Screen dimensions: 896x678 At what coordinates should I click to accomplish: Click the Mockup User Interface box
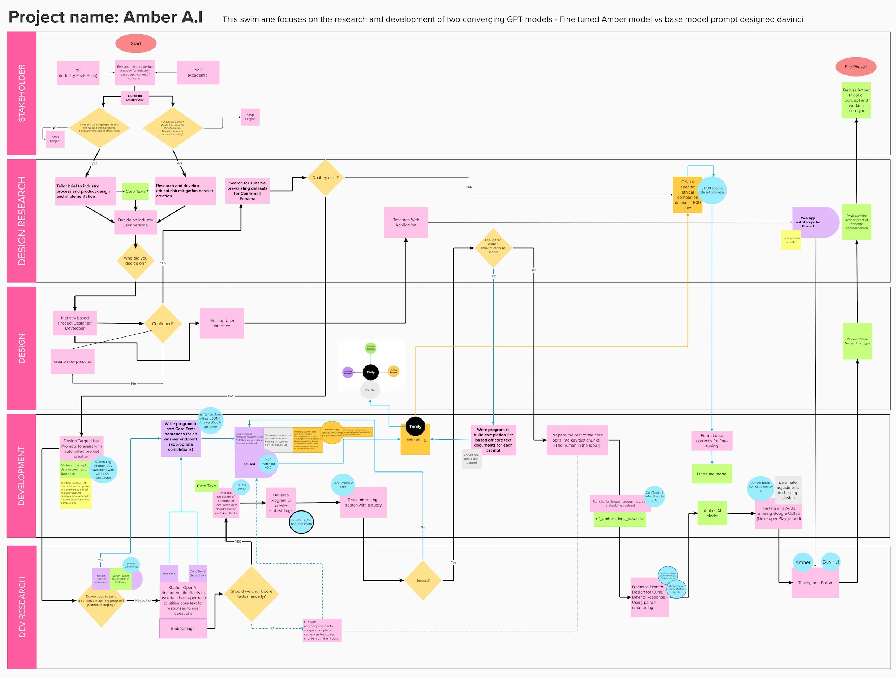coord(221,323)
